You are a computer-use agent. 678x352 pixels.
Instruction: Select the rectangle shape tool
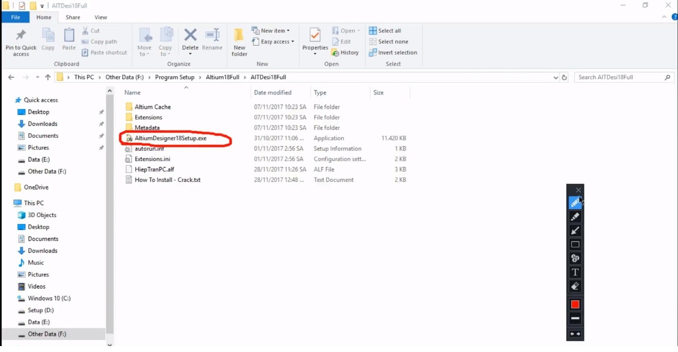pos(575,244)
